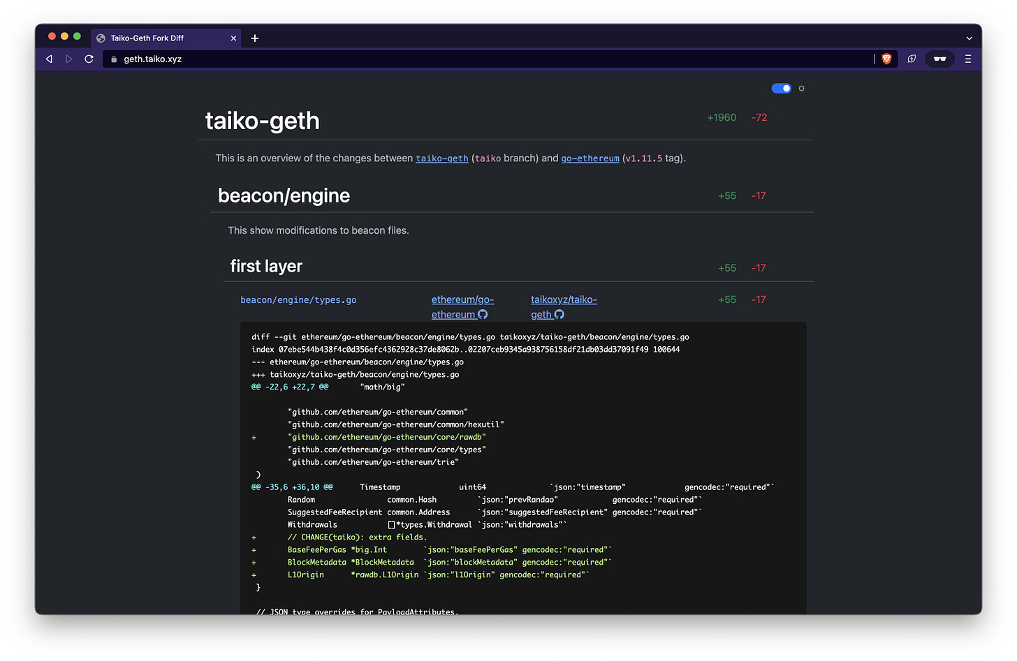Click the Withdrawals code line
This screenshot has width=1017, height=661.
click(427, 525)
